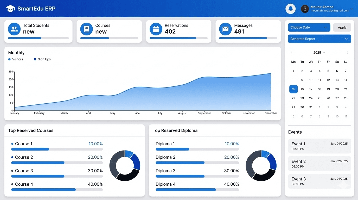
Task: Click the Course 4 progress bar
Action: 57,190
